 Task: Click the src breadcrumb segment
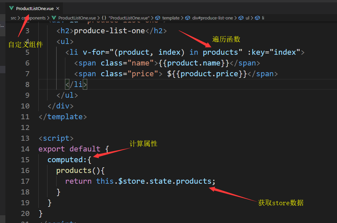click(x=13, y=18)
